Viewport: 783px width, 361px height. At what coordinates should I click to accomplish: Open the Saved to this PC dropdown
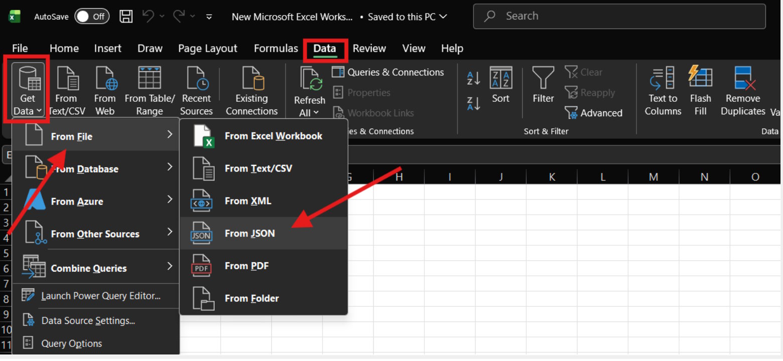[442, 17]
